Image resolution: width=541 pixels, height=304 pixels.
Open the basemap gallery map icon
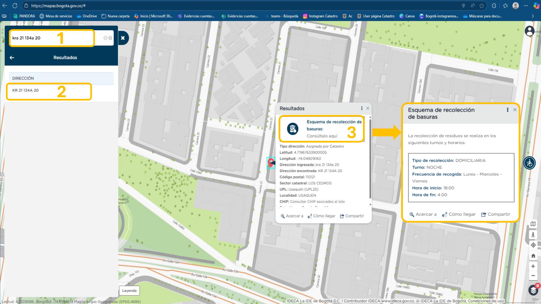[x=533, y=224]
